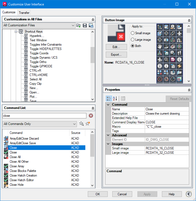This screenshot has height=201, width=196.
Task: Select the Close Blocks Palette command
Action: click(23, 171)
